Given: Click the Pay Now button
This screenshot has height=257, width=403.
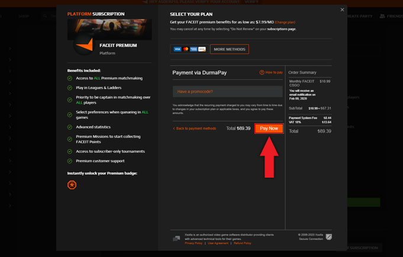Looking at the screenshot, I should (x=269, y=128).
